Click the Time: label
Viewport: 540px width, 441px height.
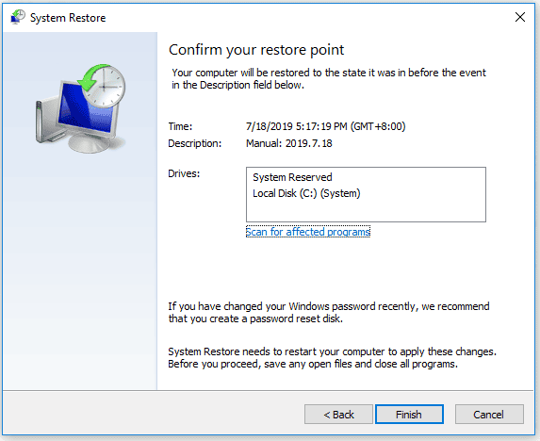click(x=180, y=126)
